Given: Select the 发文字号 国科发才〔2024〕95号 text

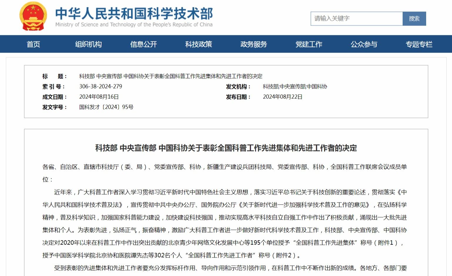Looking at the screenshot, I should [x=106, y=107].
